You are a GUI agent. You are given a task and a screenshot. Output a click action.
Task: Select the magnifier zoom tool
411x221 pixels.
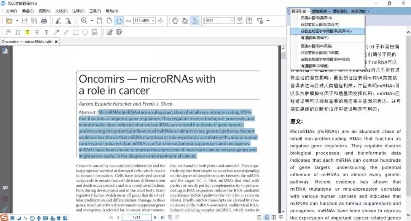click(x=84, y=21)
